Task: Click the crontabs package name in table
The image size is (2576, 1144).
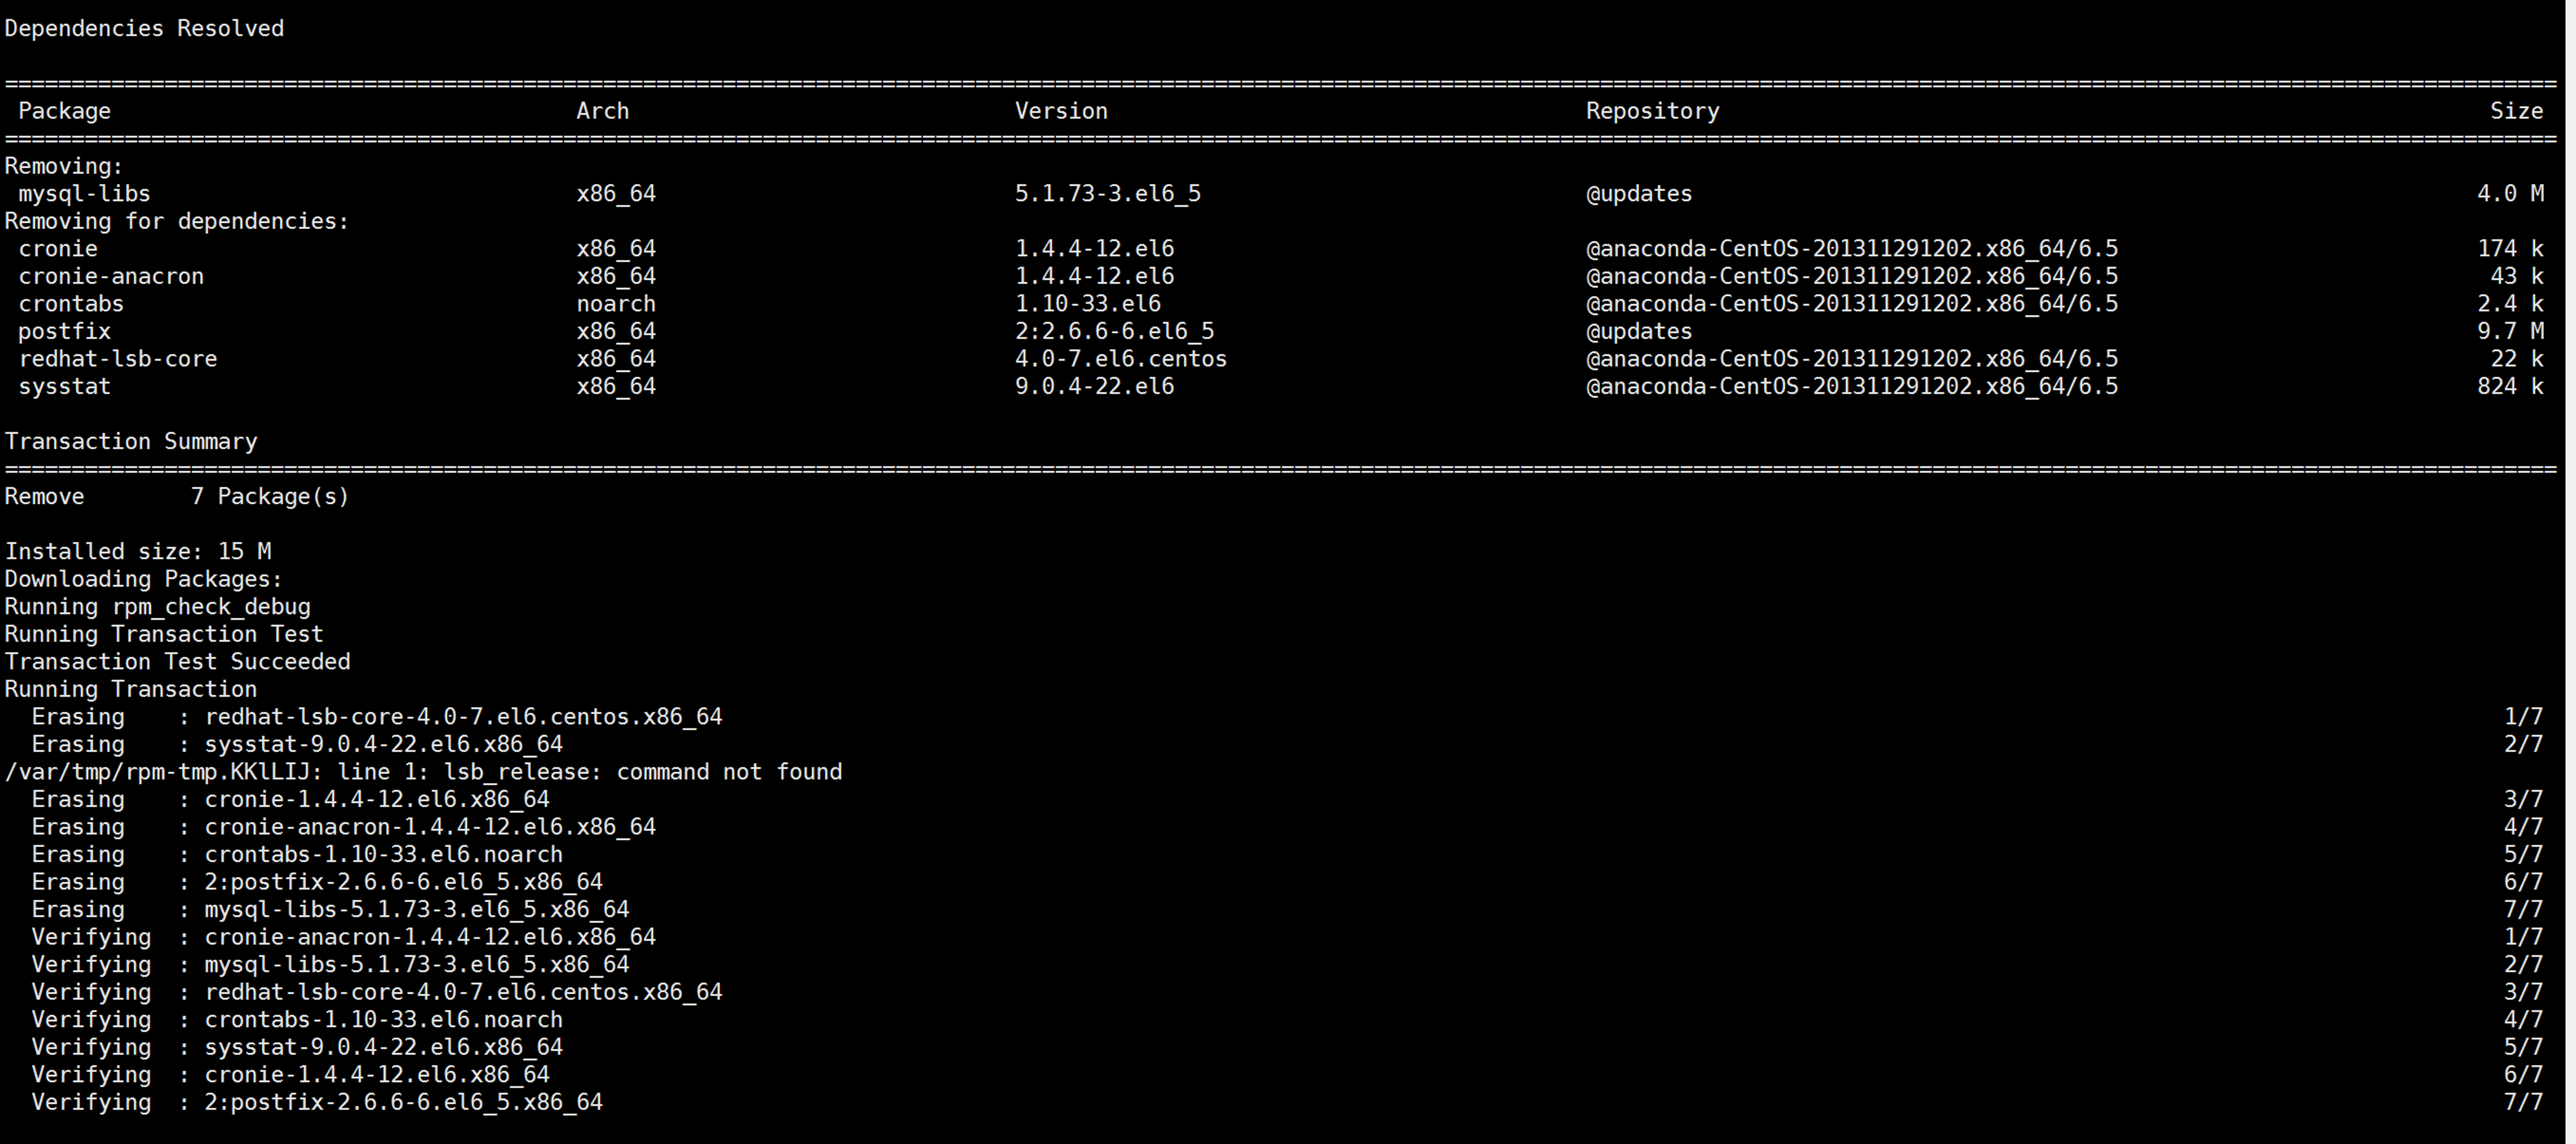Action: (x=71, y=303)
